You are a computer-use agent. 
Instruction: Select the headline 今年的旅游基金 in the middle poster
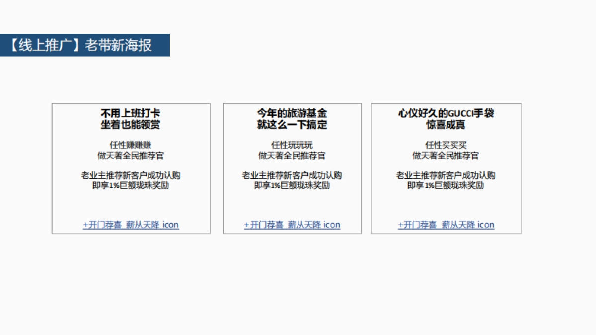point(292,113)
